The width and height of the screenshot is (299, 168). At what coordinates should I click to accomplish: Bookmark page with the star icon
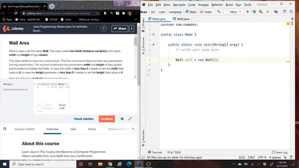(97, 14)
